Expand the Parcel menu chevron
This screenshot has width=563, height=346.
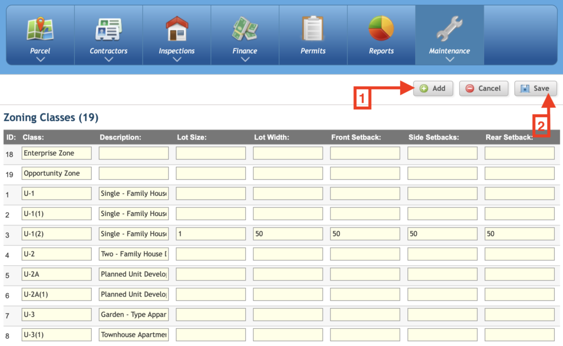click(41, 59)
